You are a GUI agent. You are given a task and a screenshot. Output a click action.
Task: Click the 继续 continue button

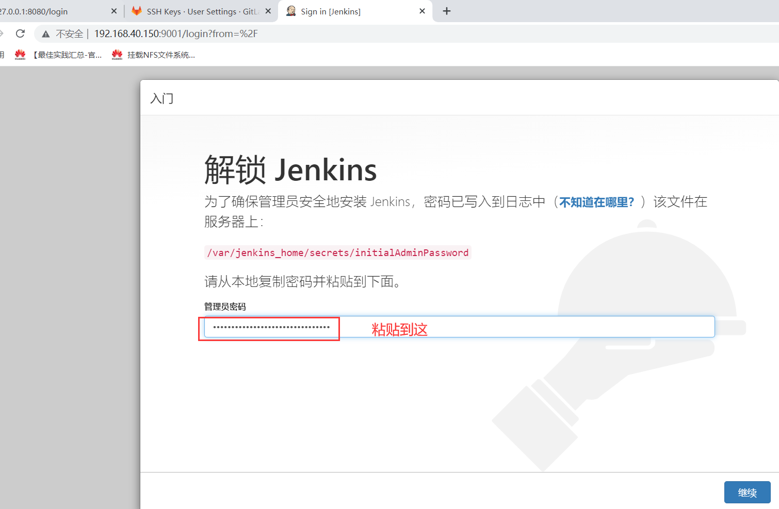[x=747, y=493]
